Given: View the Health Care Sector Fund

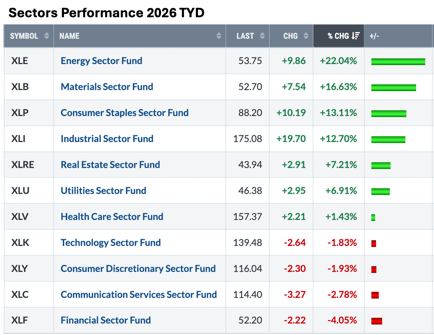Looking at the screenshot, I should tap(112, 217).
